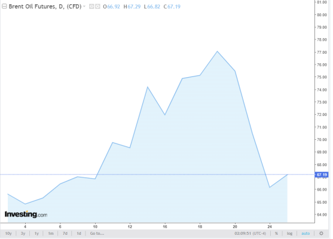The image size is (333, 239).
Task: Toggle series visibility eye icon
Action: (x=91, y=7)
